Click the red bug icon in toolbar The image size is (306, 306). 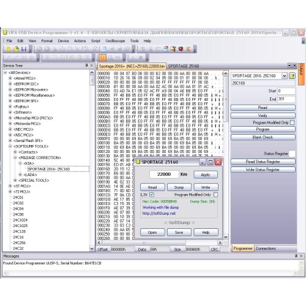(x=181, y=49)
